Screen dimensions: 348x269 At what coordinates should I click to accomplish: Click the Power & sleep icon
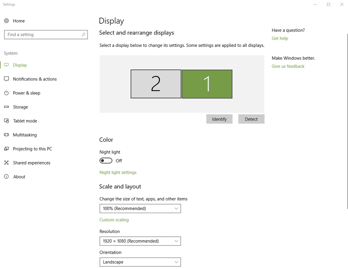[x=6, y=93]
